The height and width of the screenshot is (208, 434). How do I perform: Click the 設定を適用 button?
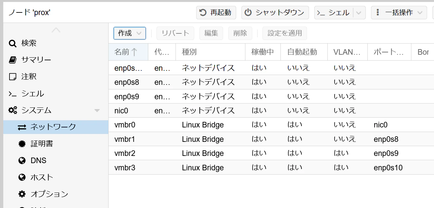tap(285, 33)
